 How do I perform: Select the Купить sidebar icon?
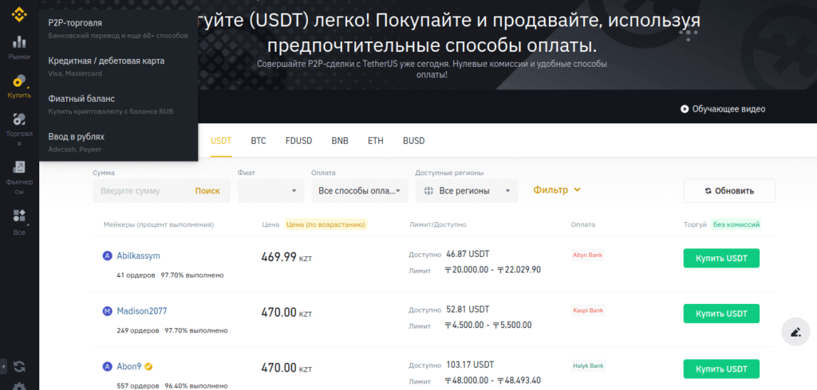point(19,86)
